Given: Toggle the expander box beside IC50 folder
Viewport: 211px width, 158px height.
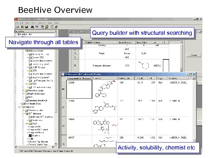Looking at the screenshot, I should (x=27, y=84).
